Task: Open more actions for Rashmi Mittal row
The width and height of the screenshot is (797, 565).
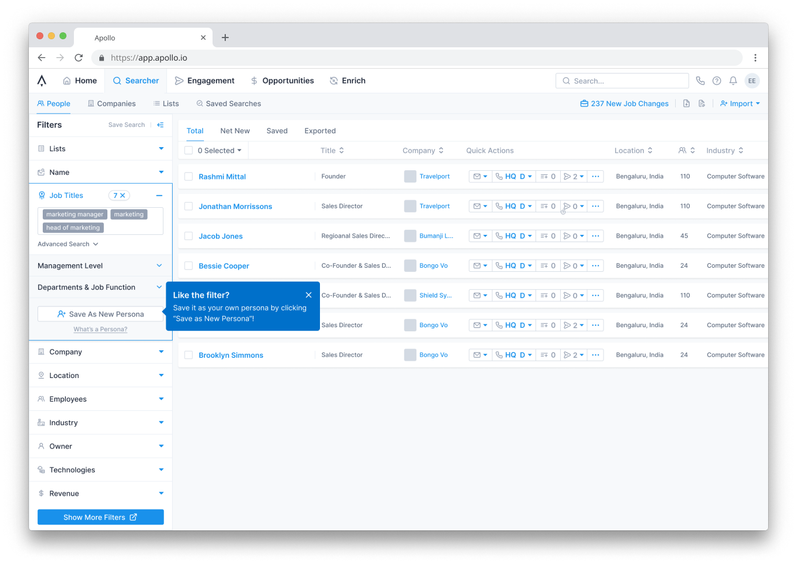Action: point(595,177)
